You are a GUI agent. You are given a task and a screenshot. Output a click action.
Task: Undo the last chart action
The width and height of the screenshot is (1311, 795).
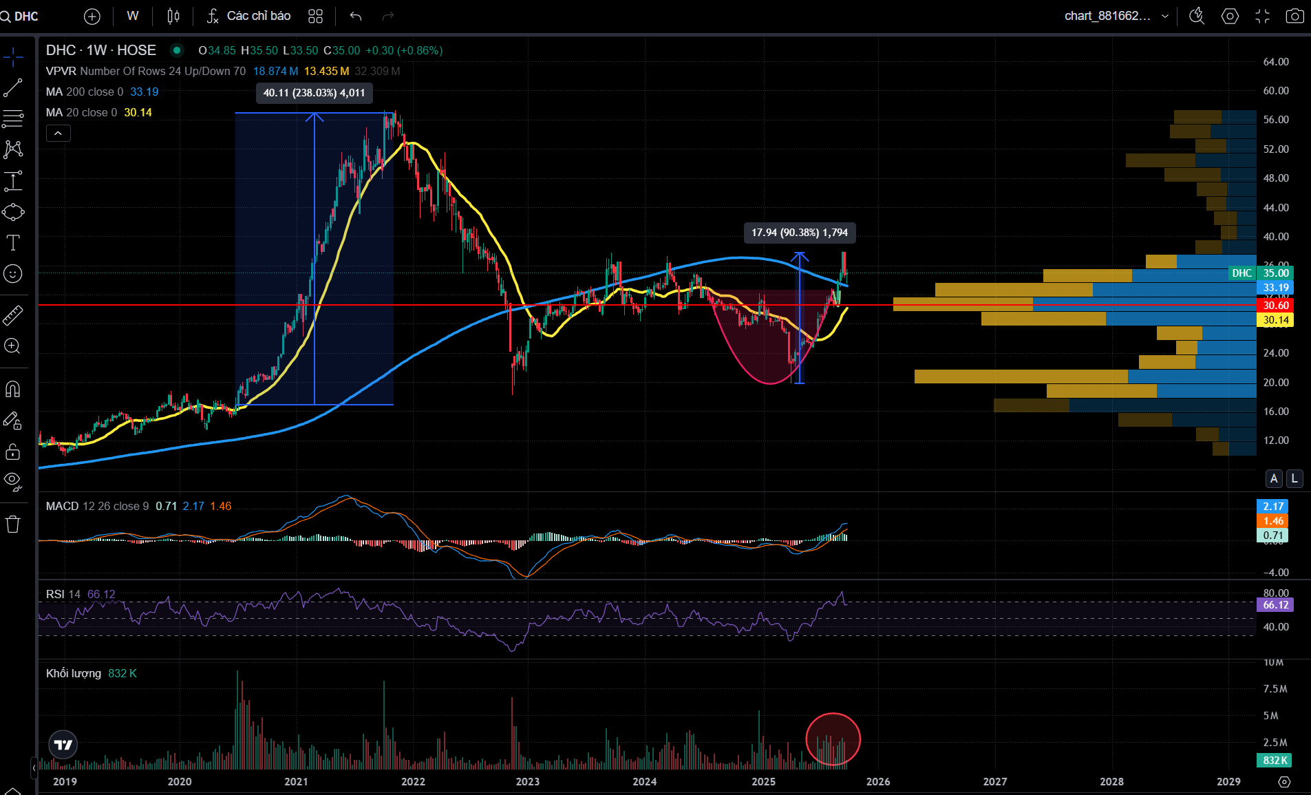[355, 16]
